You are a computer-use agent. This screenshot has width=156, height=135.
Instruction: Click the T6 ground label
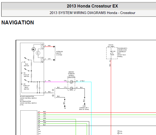pos(65,108)
